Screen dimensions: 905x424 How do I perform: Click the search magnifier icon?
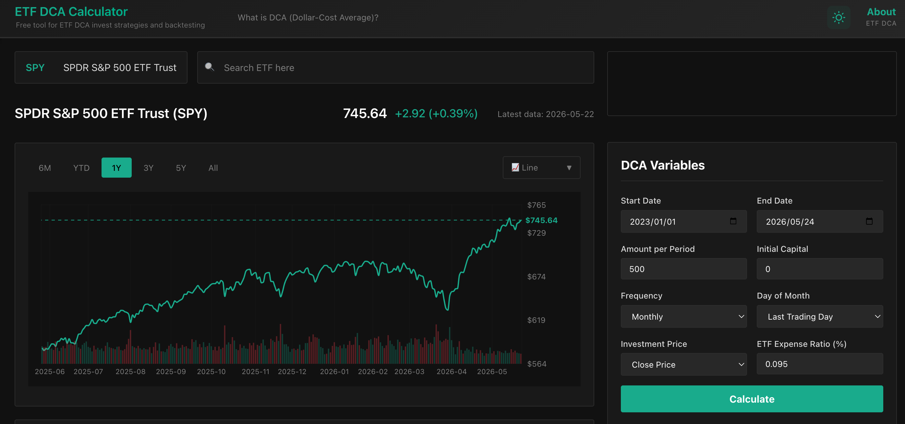pos(210,67)
